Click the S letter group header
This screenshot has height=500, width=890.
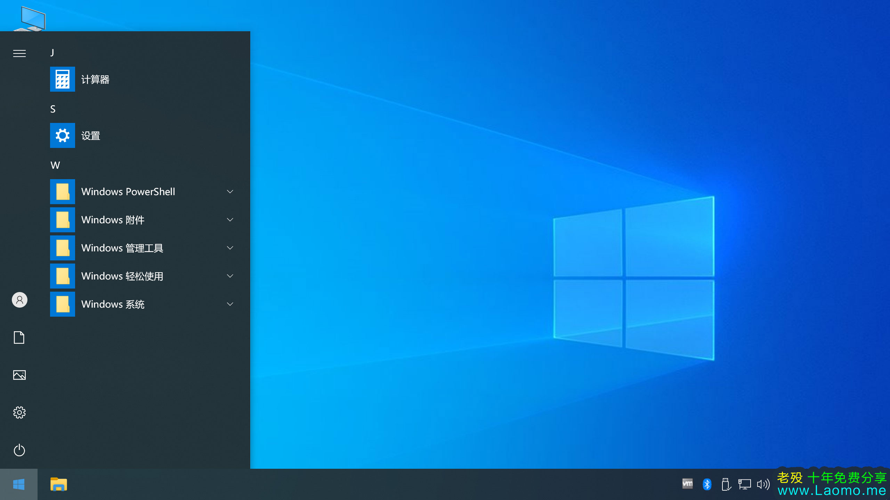pyautogui.click(x=53, y=109)
